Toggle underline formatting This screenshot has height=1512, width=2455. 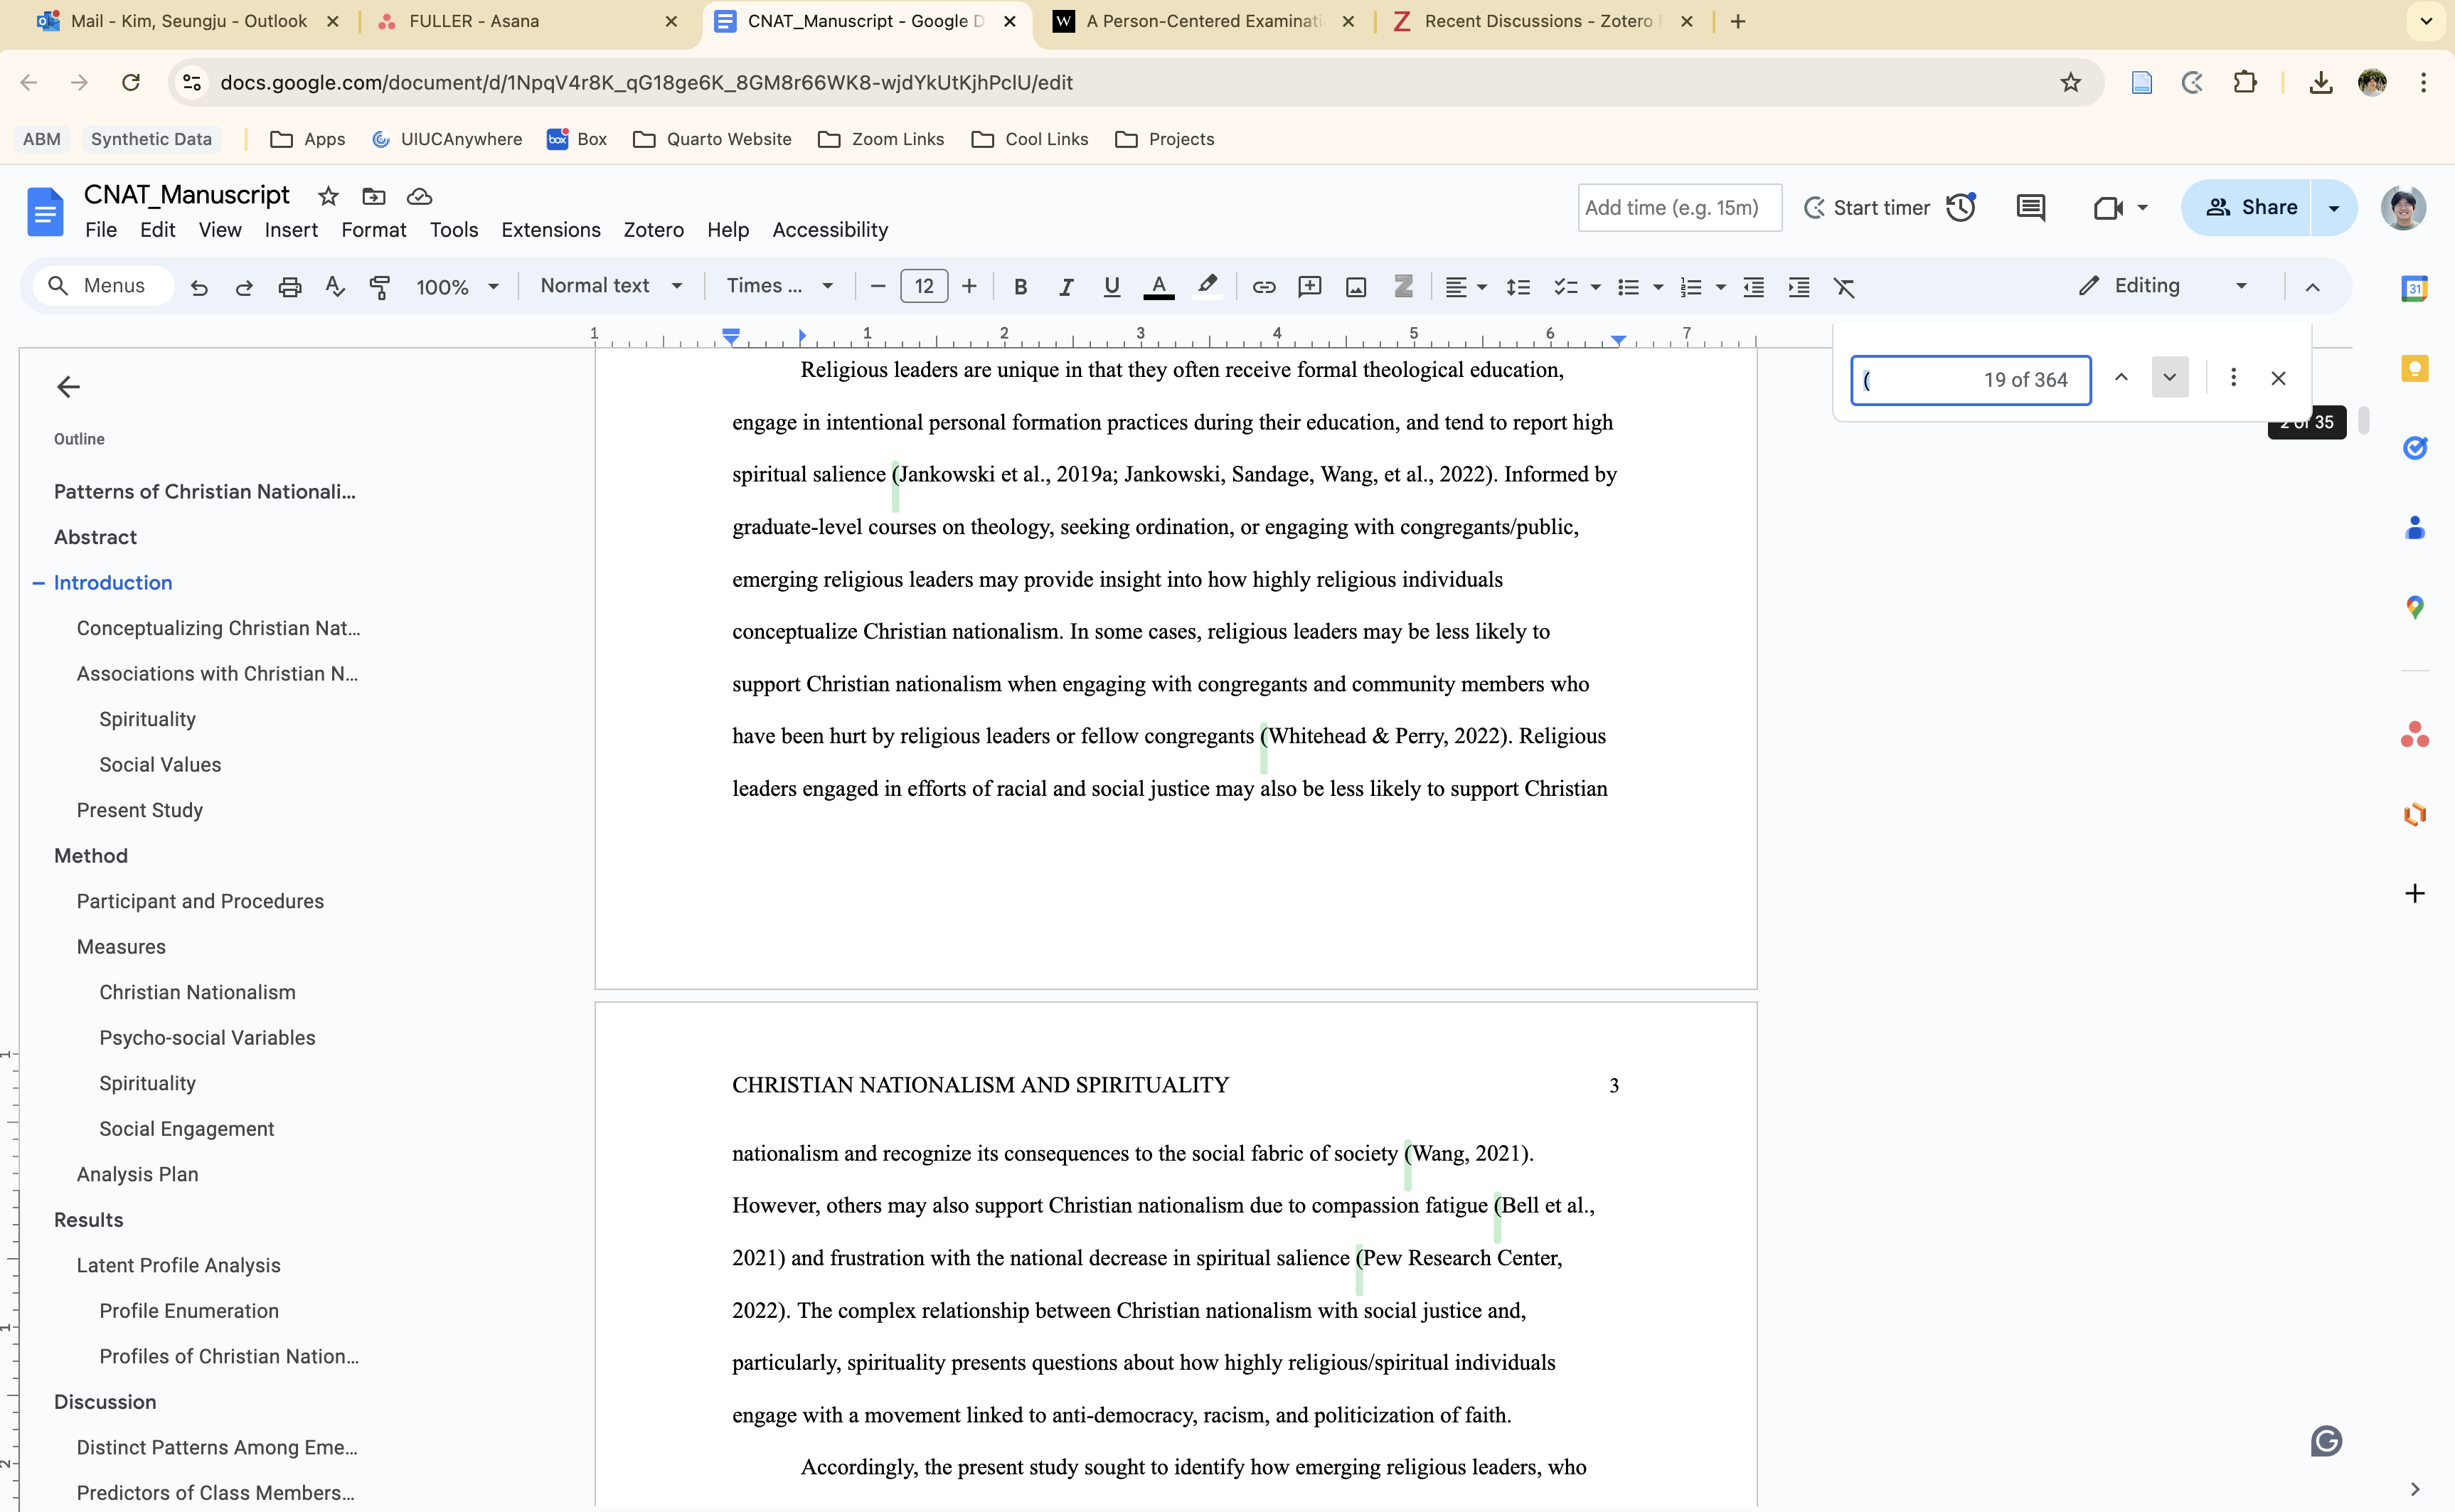(1111, 287)
